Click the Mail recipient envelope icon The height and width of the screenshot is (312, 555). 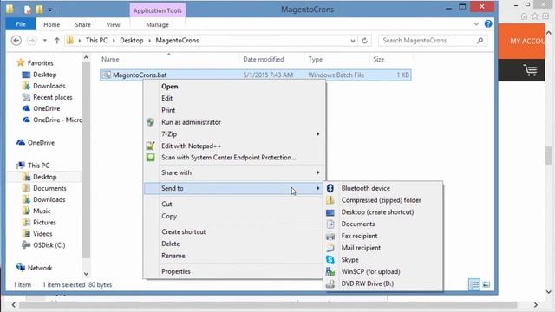(x=330, y=248)
